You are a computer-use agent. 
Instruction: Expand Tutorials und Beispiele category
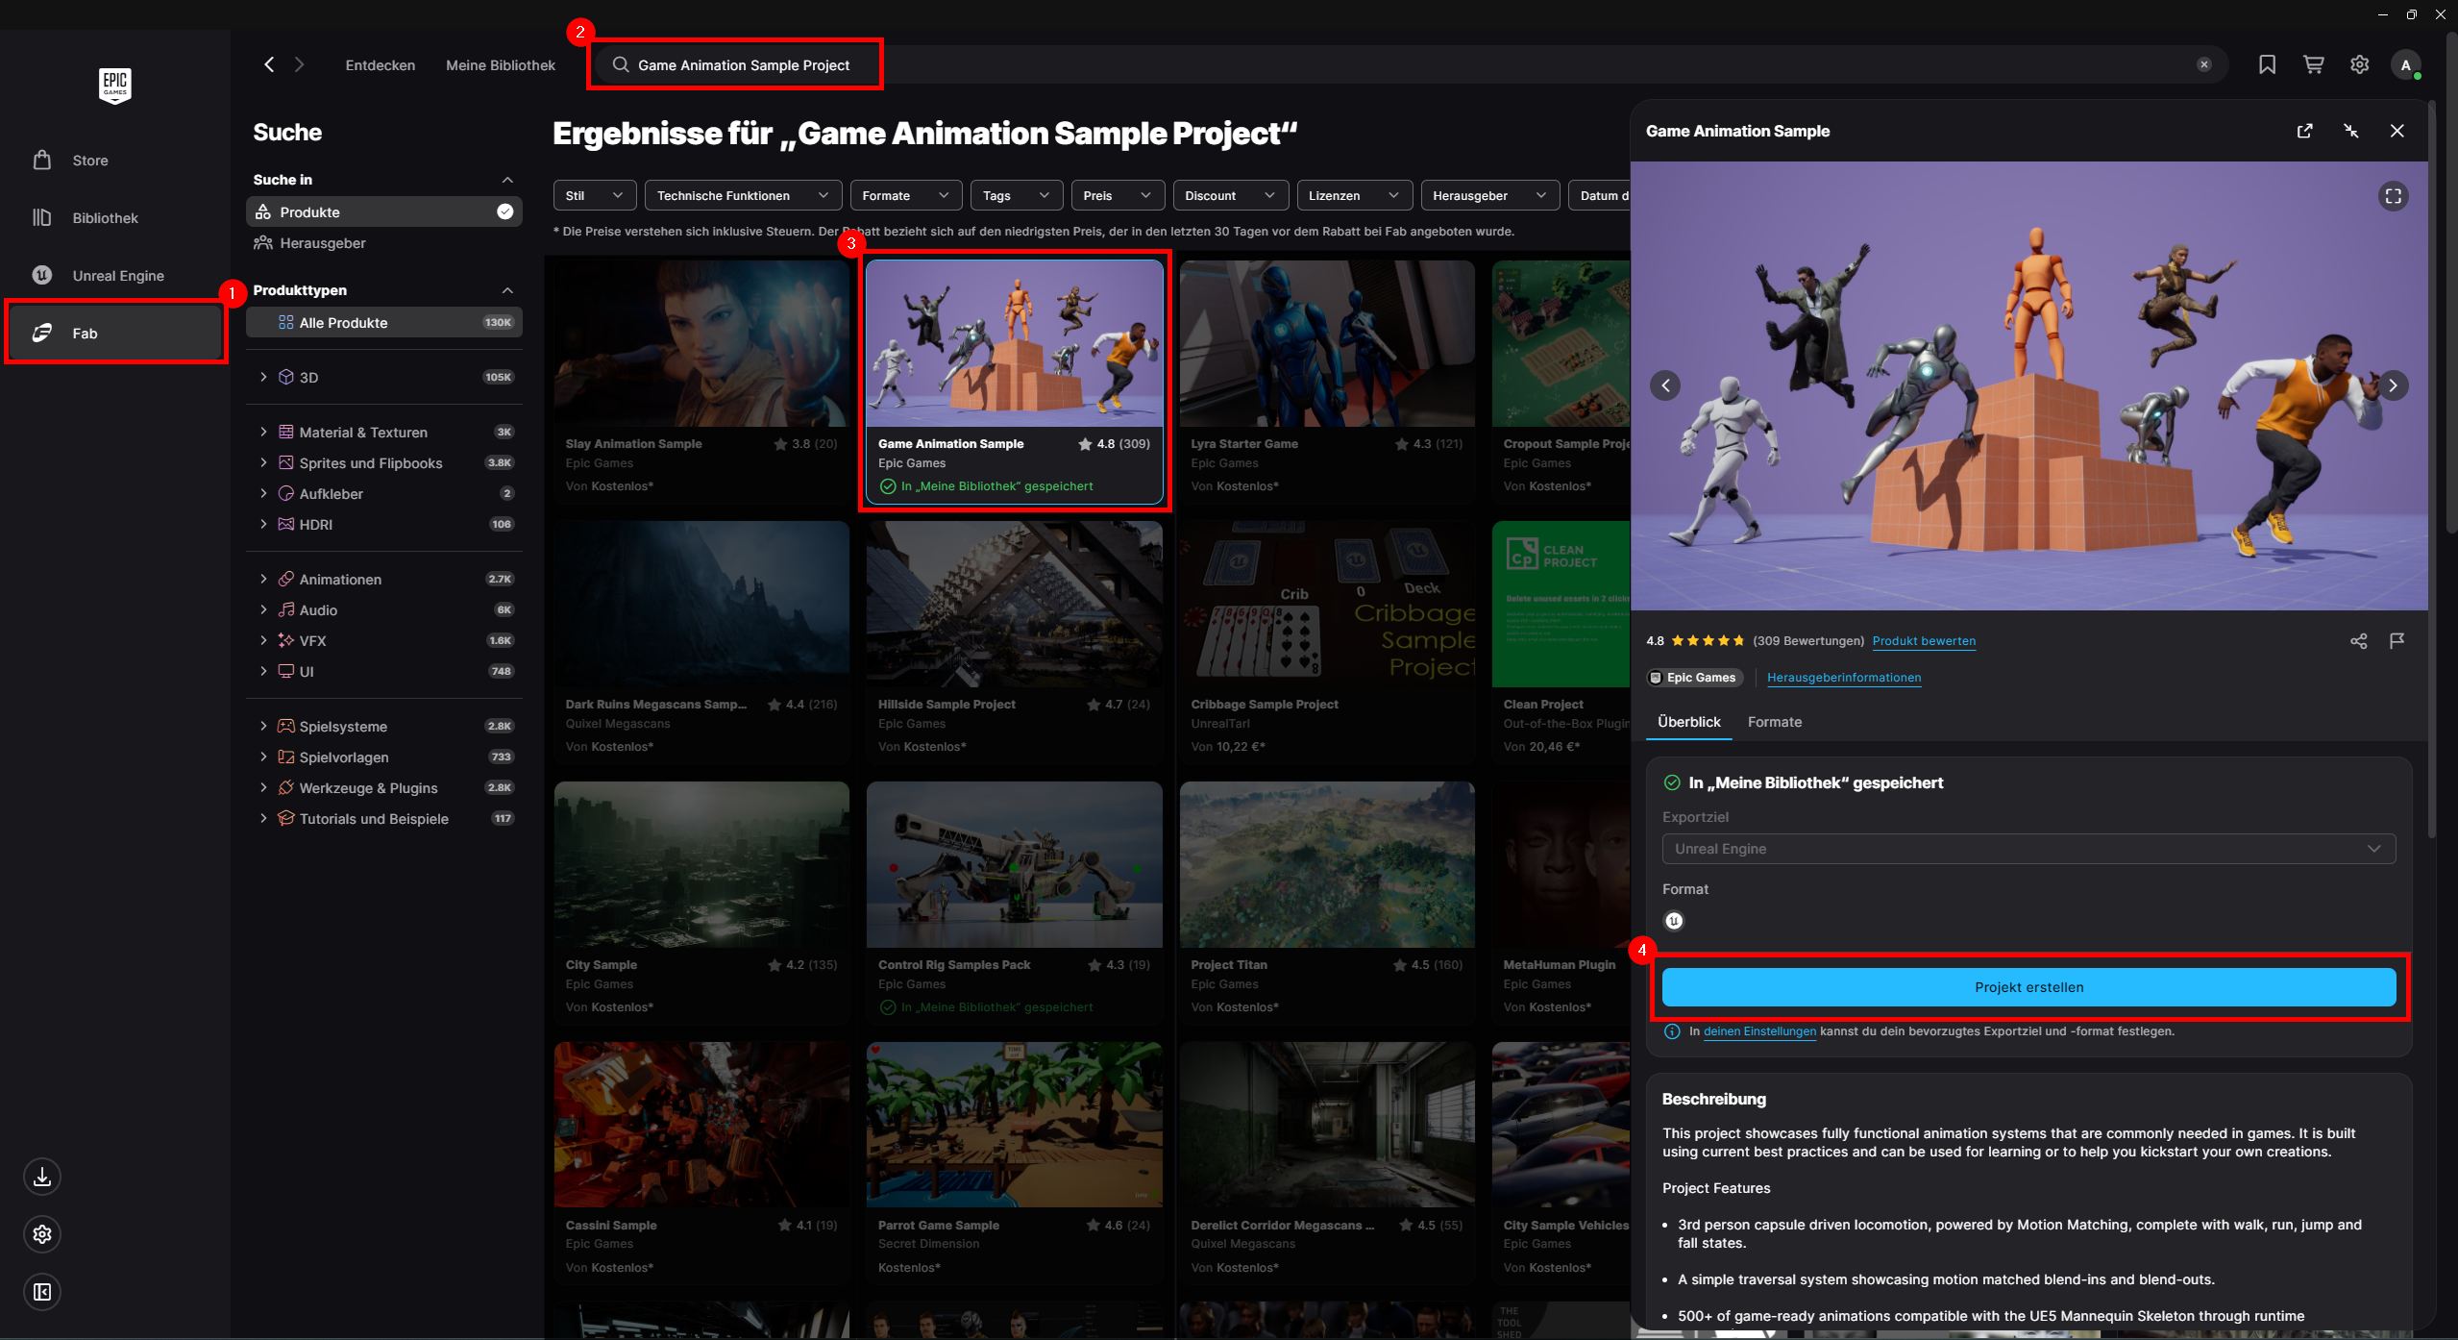[x=263, y=818]
